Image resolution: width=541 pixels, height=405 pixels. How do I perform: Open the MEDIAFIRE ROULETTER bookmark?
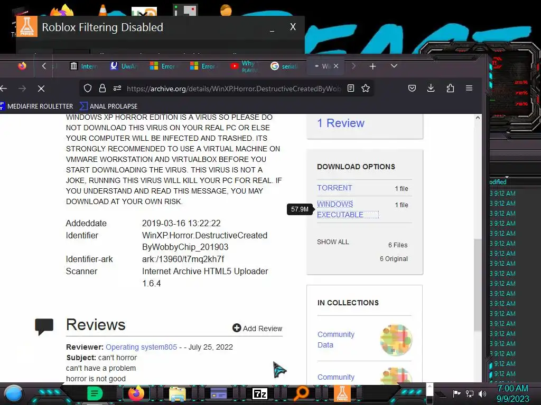[x=36, y=106]
